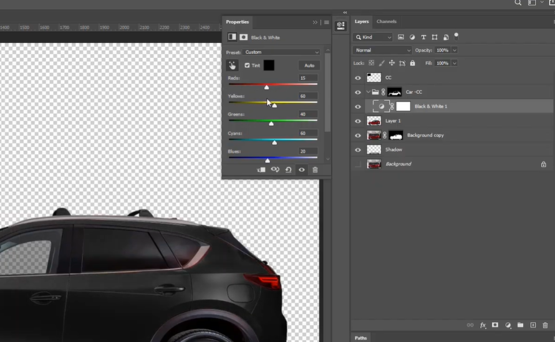
Task: Uncheck the Tint checkbox
Action: pyautogui.click(x=247, y=65)
